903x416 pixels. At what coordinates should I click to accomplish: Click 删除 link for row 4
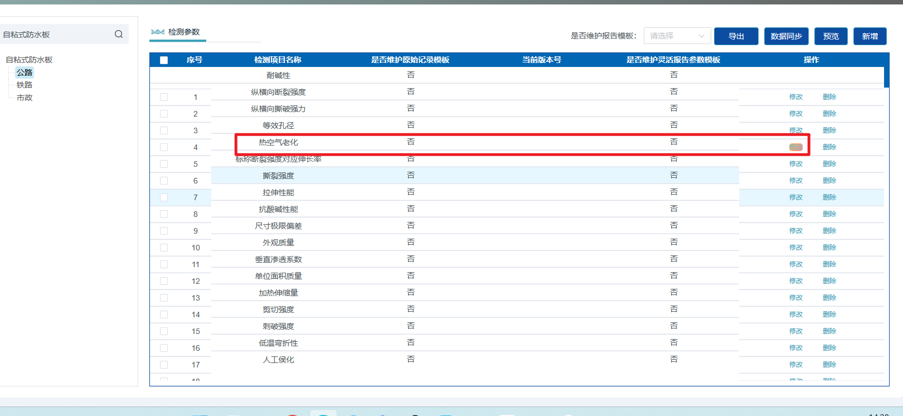(x=829, y=147)
